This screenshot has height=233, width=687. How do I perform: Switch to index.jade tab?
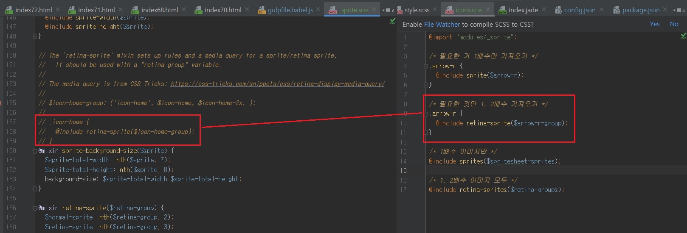pyautogui.click(x=523, y=10)
